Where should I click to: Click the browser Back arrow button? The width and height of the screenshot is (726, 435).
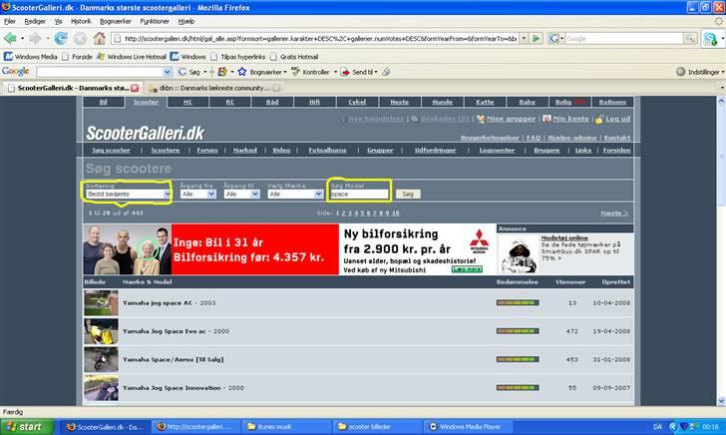pyautogui.click(x=13, y=38)
